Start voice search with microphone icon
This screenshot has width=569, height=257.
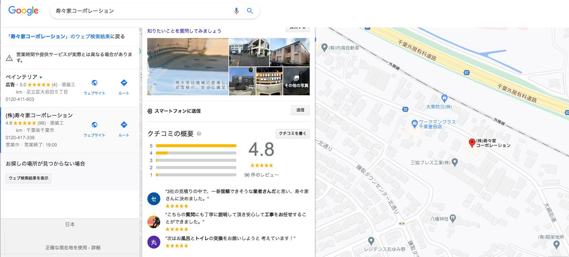[236, 11]
